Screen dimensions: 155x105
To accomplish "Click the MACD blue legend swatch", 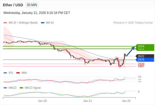I will 5,88.
